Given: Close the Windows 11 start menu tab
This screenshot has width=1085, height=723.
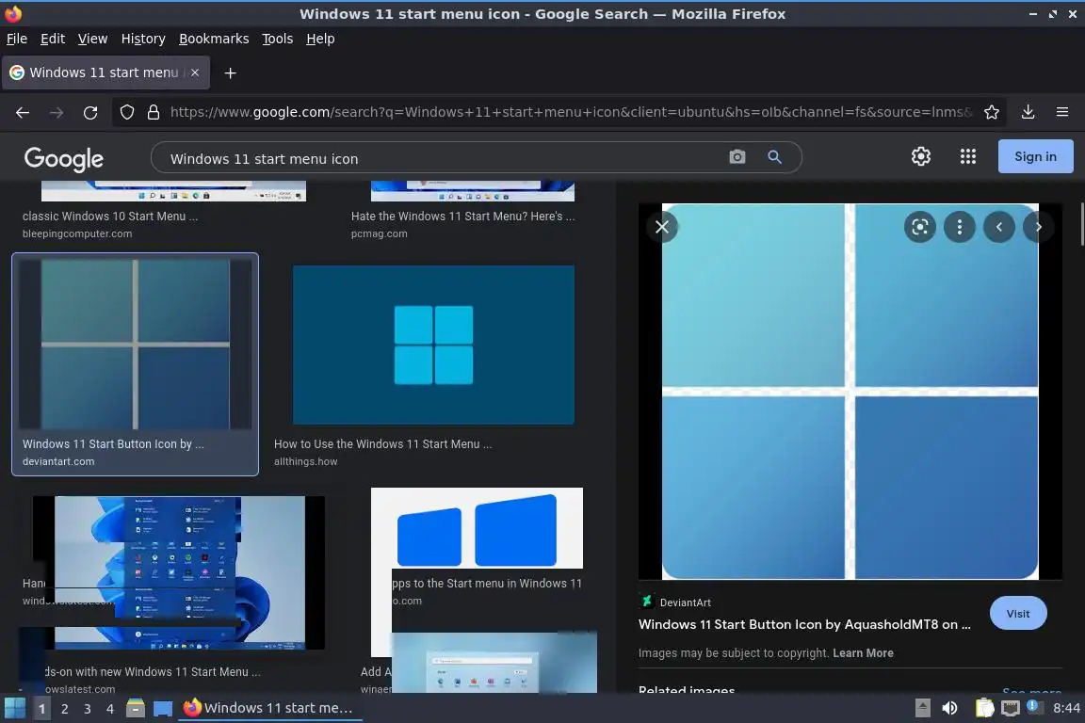Looking at the screenshot, I should click(195, 72).
